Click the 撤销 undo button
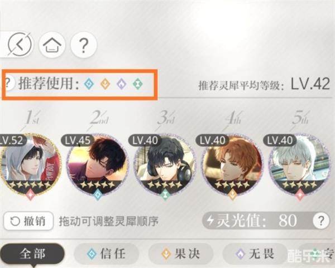 pyautogui.click(x=28, y=221)
